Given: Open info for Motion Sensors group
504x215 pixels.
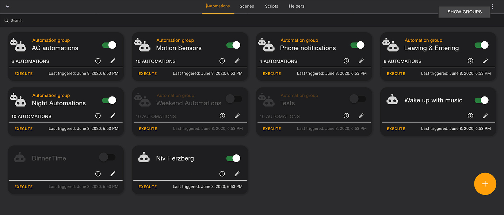Looking at the screenshot, I should tap(222, 61).
